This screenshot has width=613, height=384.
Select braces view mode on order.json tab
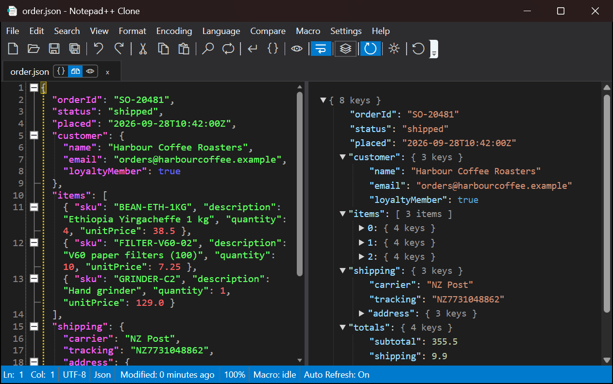click(61, 71)
